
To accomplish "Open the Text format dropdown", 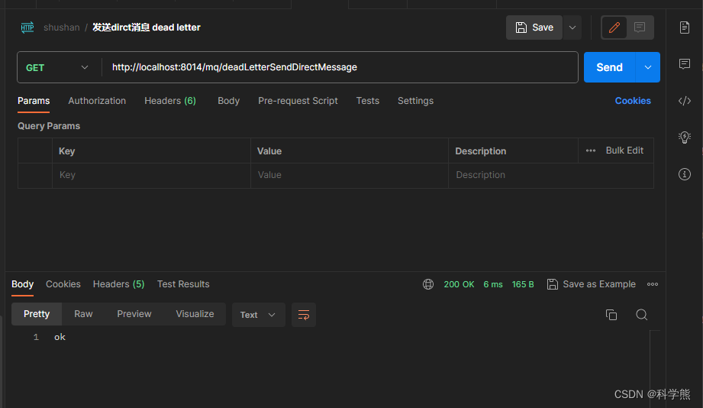I will coord(258,315).
